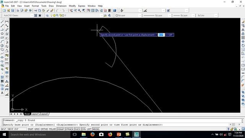Image resolution: width=245 pixels, height=138 pixels.
Task: Click Search the web and Windows box
Action: pos(39,135)
